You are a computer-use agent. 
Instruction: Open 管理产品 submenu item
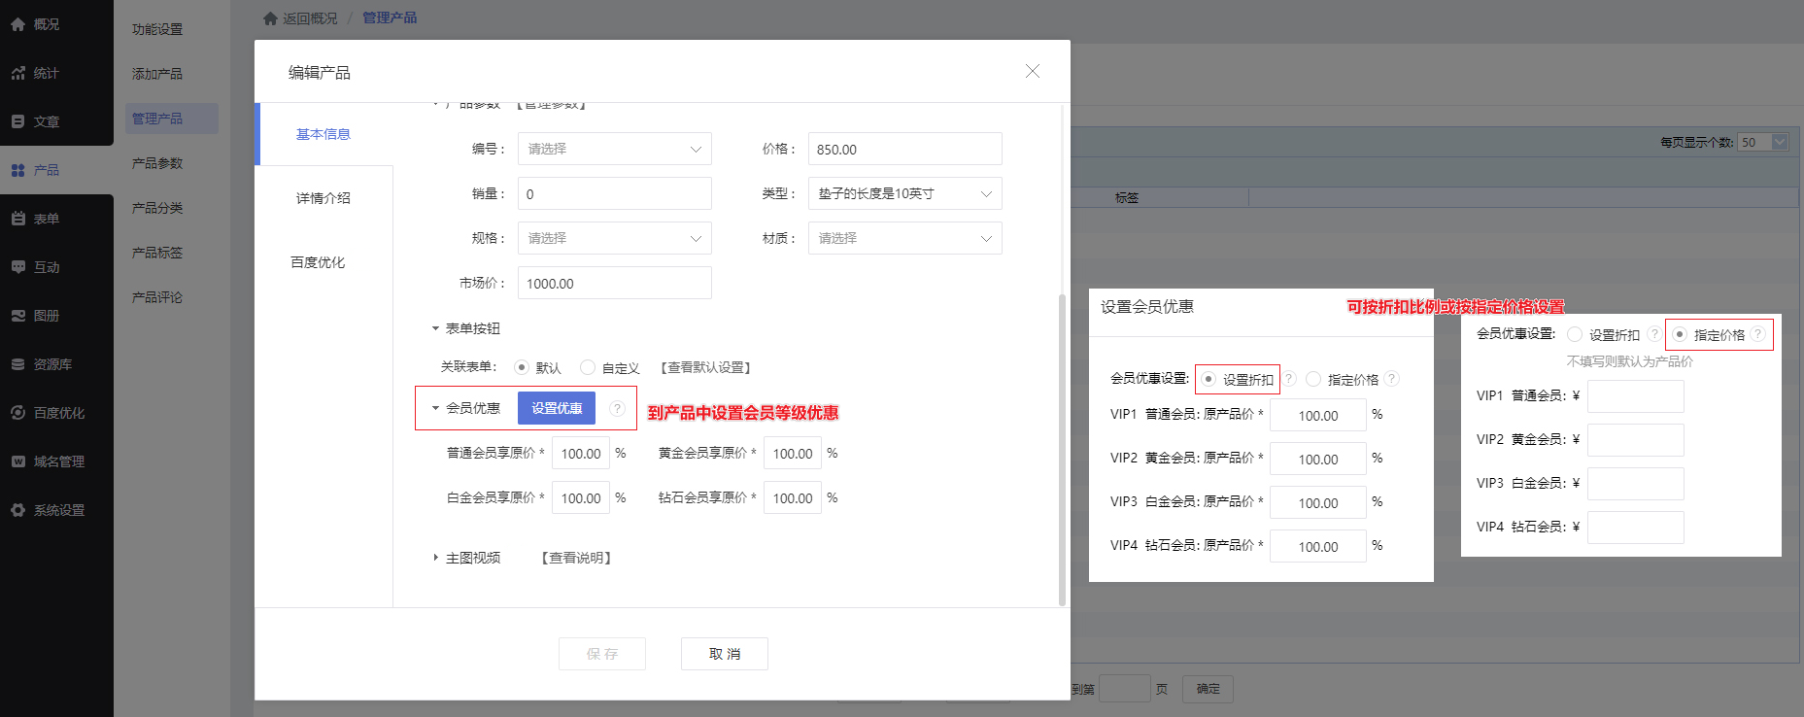[172, 119]
